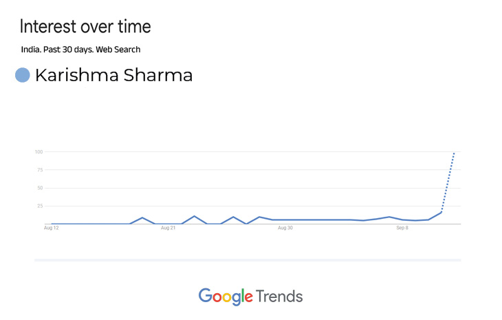Select the Sep 8 date label
The width and height of the screenshot is (502, 320).
tap(402, 228)
